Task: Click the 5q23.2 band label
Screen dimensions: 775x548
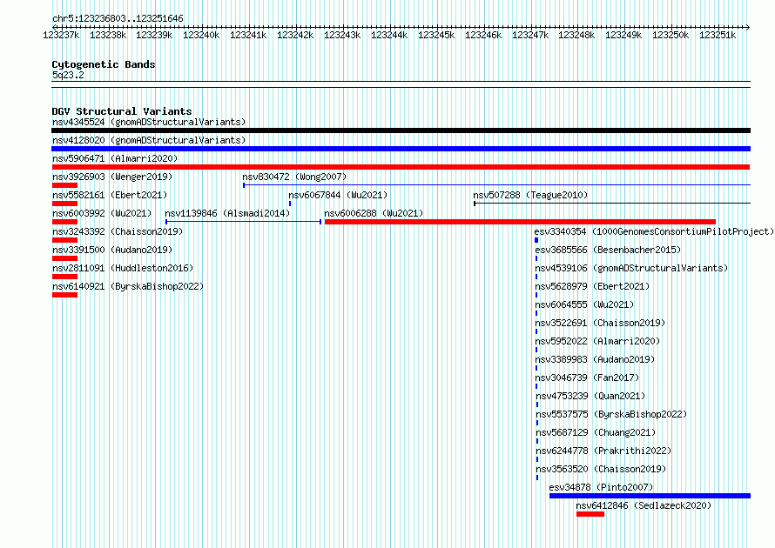Action: pos(68,75)
